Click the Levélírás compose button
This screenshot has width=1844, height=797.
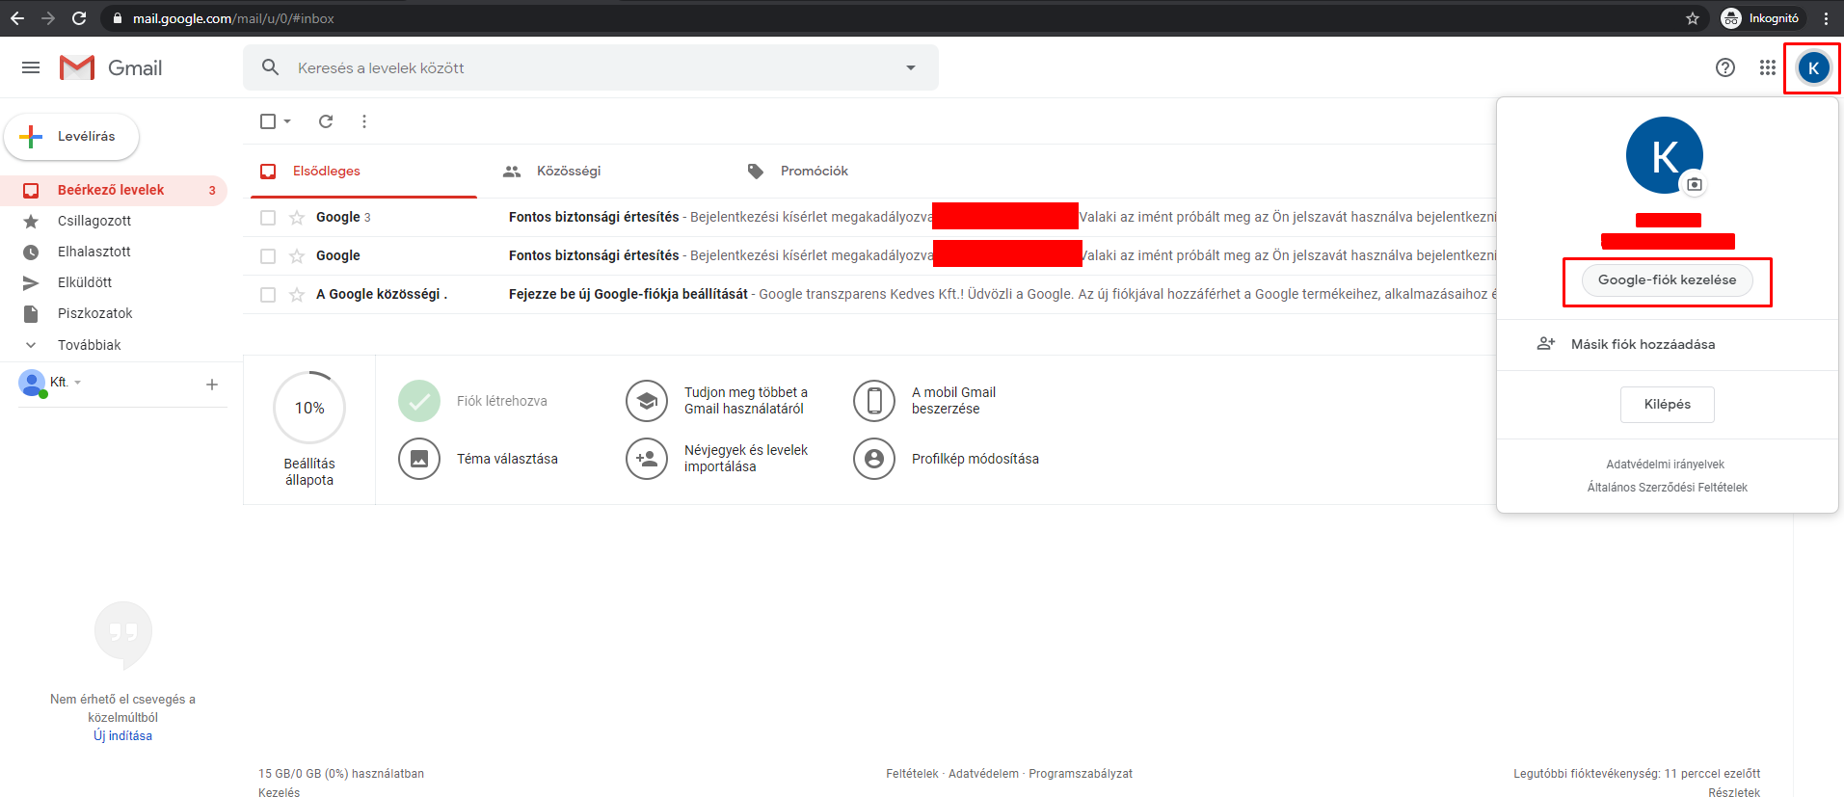[71, 137]
